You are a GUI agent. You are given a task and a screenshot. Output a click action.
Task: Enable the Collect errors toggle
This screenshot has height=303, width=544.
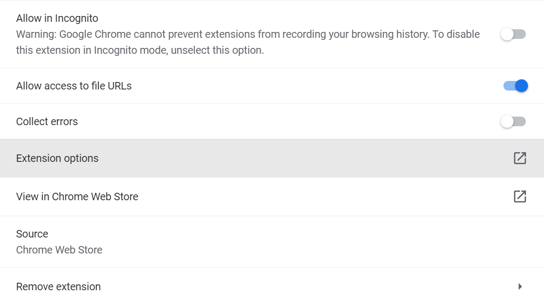click(513, 121)
